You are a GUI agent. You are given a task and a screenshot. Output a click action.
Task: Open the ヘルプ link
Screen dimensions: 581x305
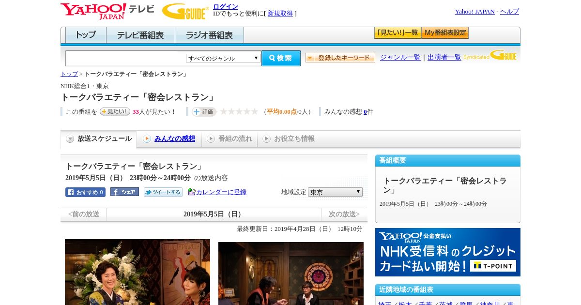click(509, 12)
